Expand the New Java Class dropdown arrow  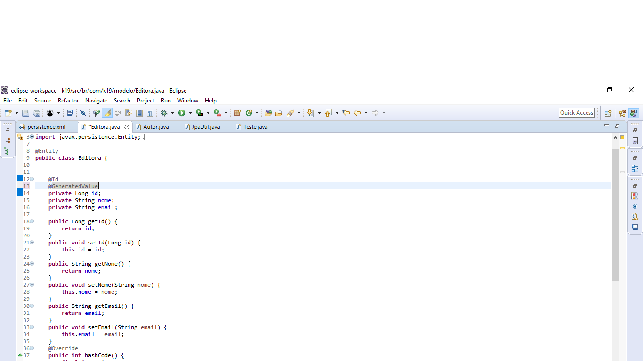257,113
